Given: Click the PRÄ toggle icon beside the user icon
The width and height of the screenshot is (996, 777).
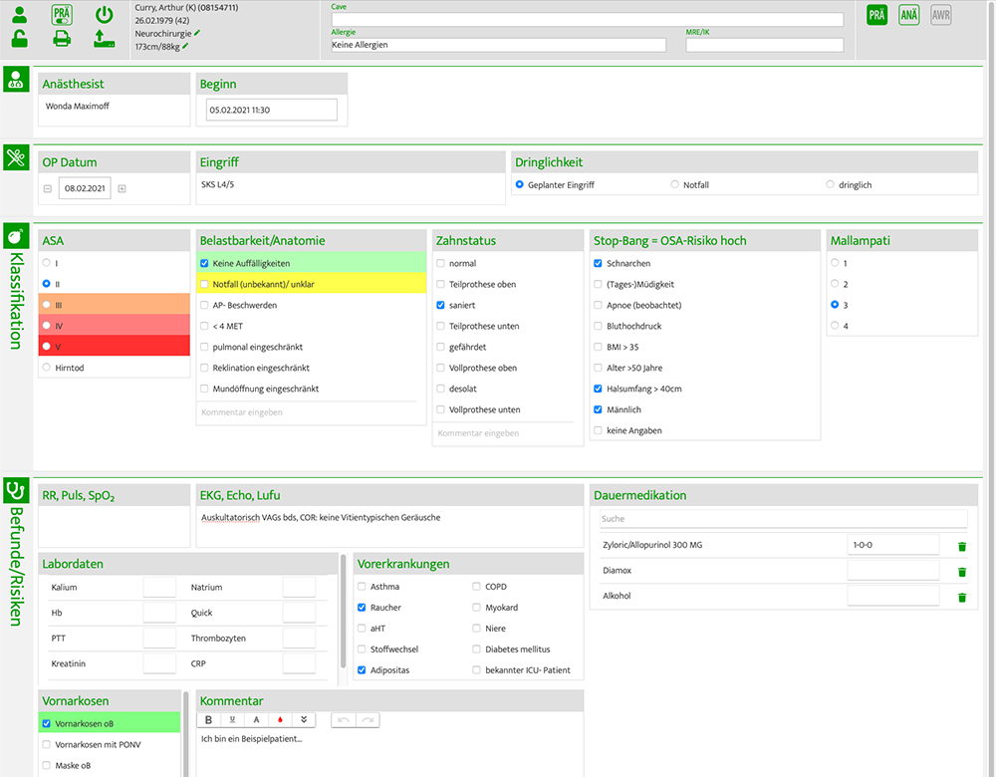Looking at the screenshot, I should pyautogui.click(x=62, y=15).
